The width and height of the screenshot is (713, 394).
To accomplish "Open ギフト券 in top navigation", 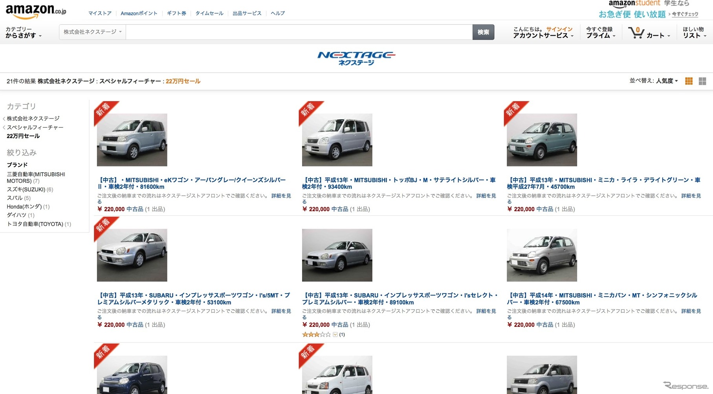I will (176, 13).
